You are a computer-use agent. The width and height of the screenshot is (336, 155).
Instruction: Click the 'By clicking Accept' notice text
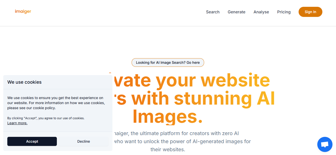46,118
